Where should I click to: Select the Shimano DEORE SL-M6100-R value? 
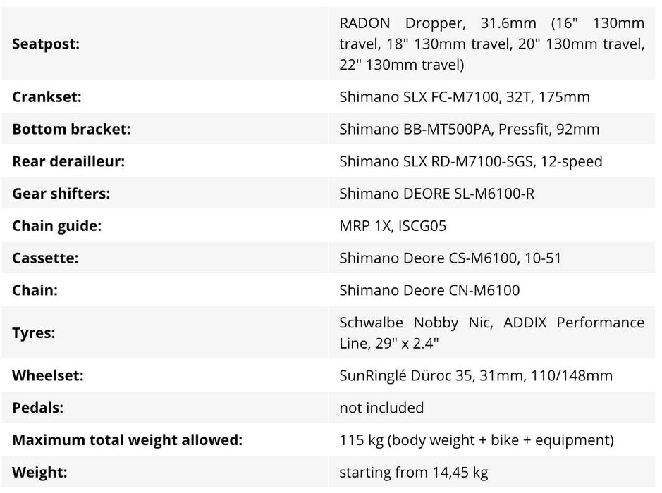click(x=436, y=194)
